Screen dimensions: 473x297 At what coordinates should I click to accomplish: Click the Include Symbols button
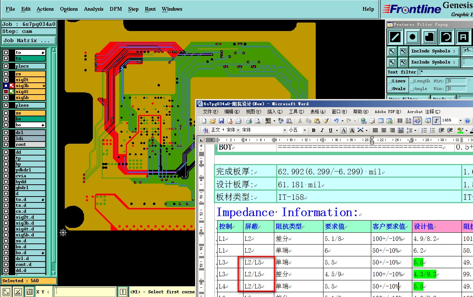[434, 51]
